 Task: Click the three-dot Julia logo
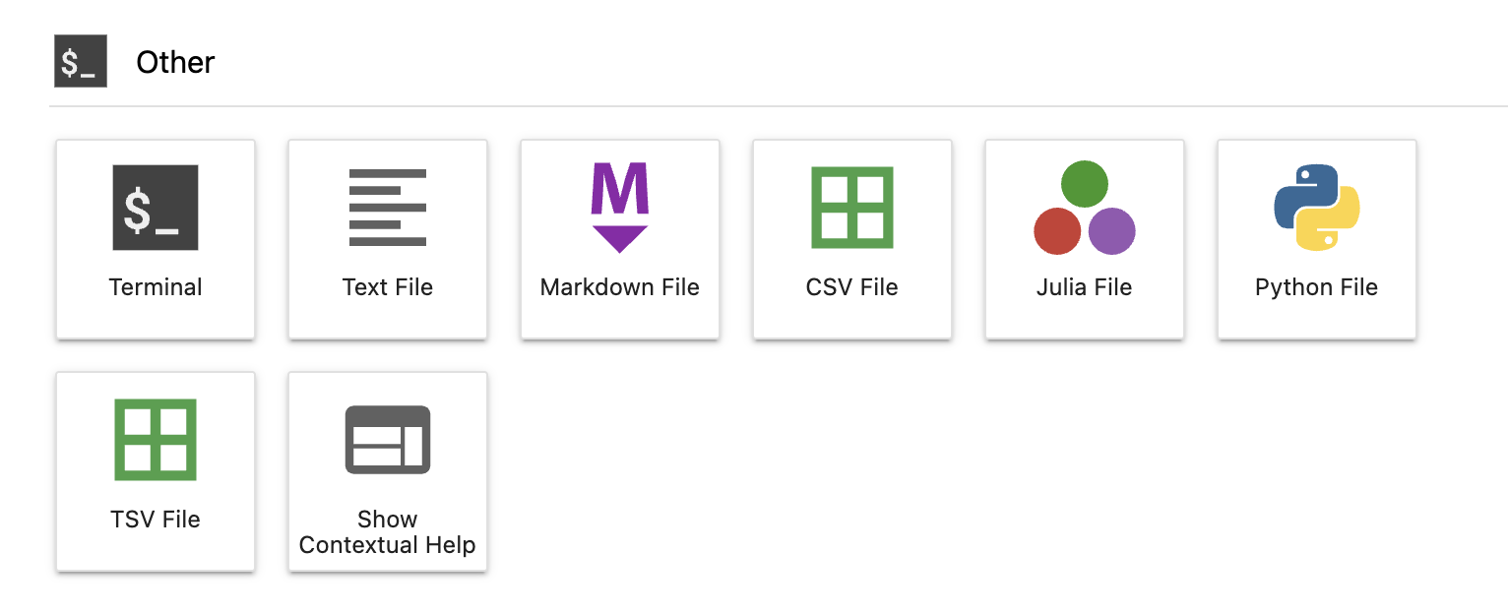point(1084,207)
